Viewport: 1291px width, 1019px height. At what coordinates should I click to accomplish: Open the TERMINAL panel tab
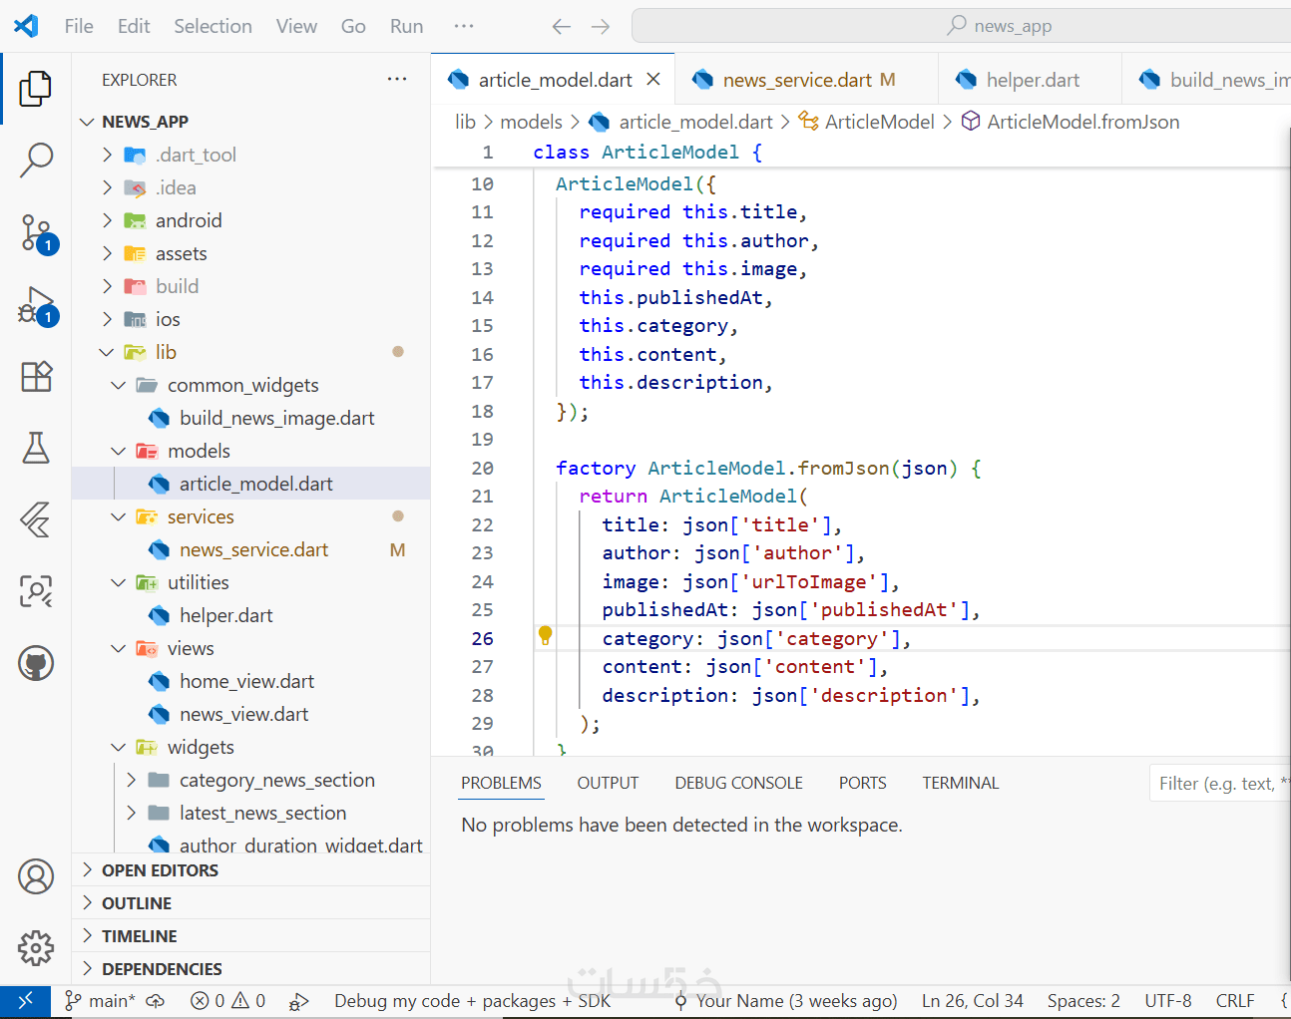coord(960,783)
